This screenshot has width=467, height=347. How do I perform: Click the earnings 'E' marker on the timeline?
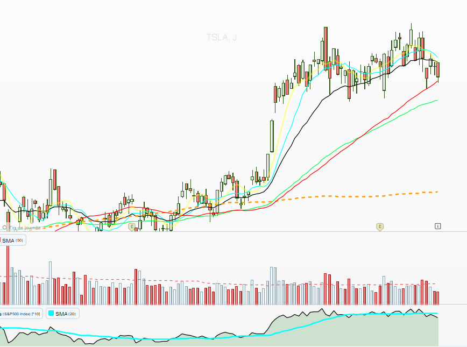coord(379,226)
